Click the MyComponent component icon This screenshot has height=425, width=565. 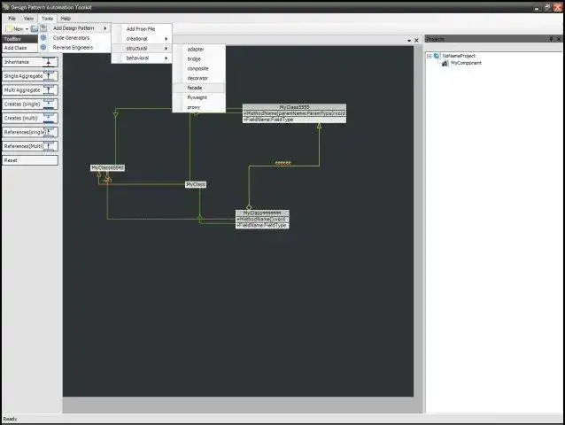tap(445, 63)
